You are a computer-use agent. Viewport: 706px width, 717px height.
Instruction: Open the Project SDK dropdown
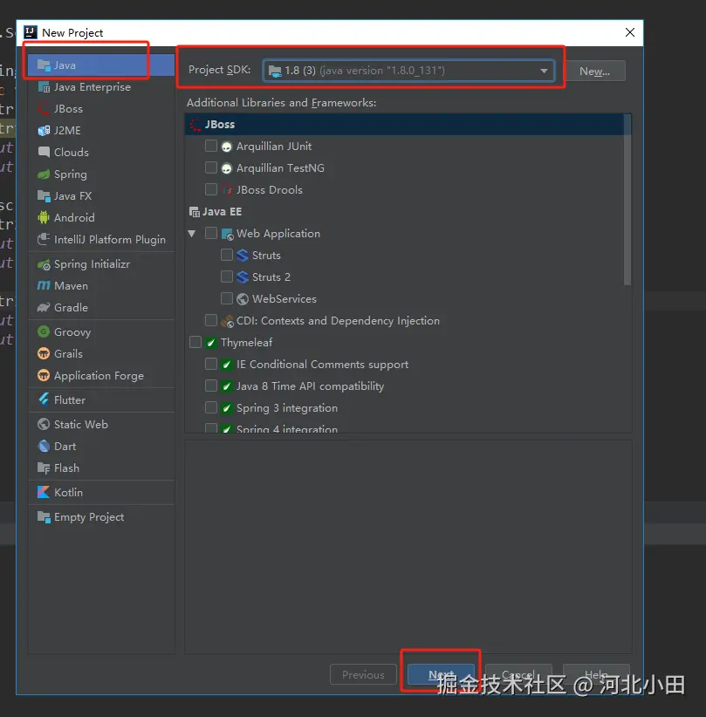coord(408,71)
